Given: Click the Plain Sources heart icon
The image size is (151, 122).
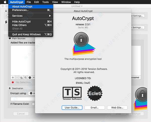Looking at the screenshot, I should click(x=10, y=38).
